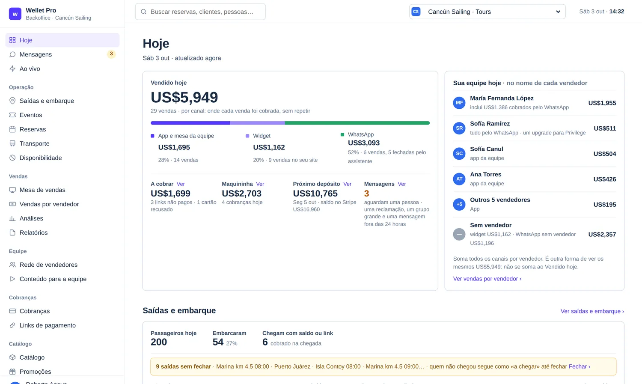Viewport: 642px width, 384px height.
Task: Click Ver vendas por vendedor link
Action: pos(487,279)
